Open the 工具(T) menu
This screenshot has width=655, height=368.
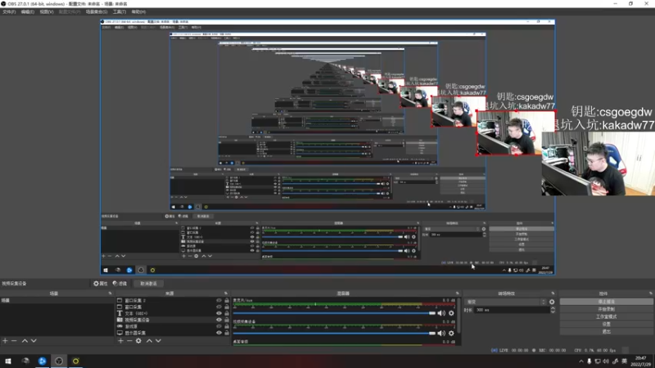pyautogui.click(x=120, y=11)
